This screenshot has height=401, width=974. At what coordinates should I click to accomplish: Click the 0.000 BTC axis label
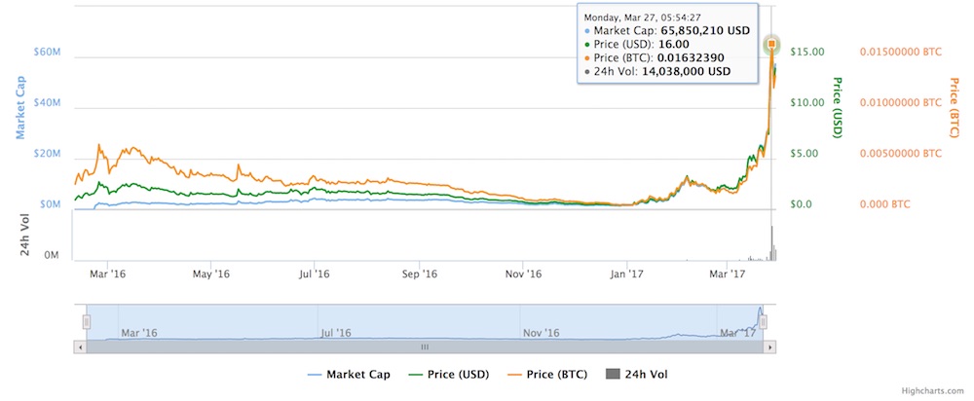[x=883, y=203]
